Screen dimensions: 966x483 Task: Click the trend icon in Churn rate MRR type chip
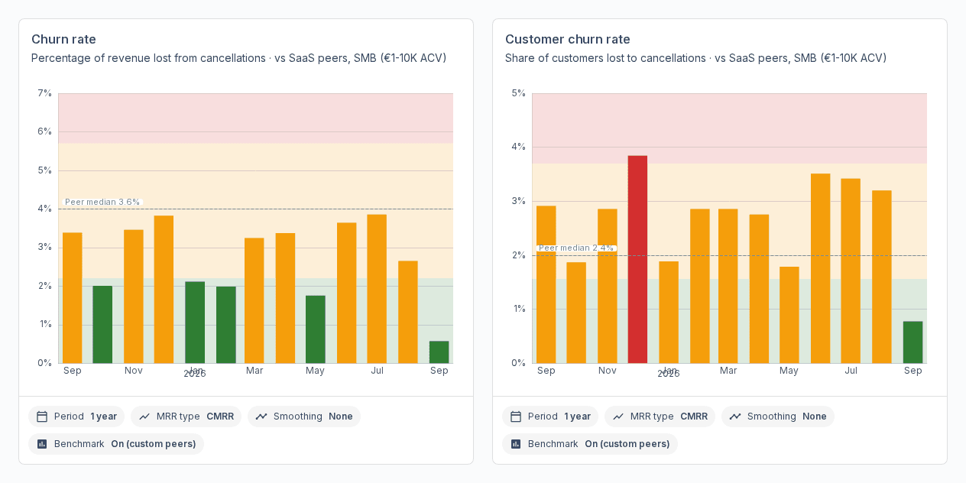(x=144, y=417)
